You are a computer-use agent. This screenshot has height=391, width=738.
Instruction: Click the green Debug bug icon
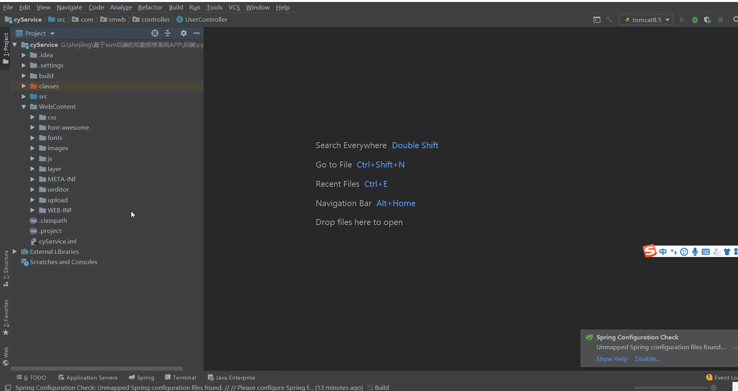pyautogui.click(x=695, y=20)
